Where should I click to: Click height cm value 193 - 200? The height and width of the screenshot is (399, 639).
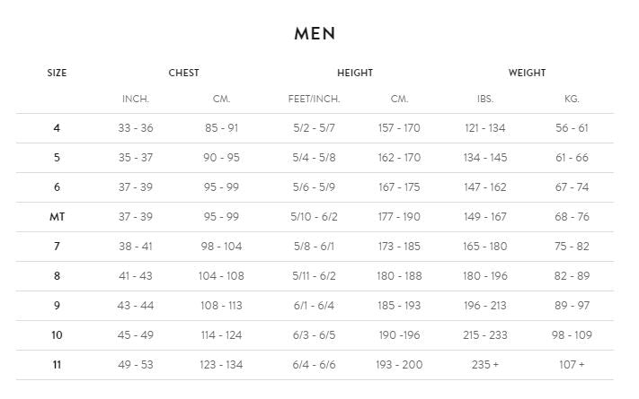pos(399,365)
